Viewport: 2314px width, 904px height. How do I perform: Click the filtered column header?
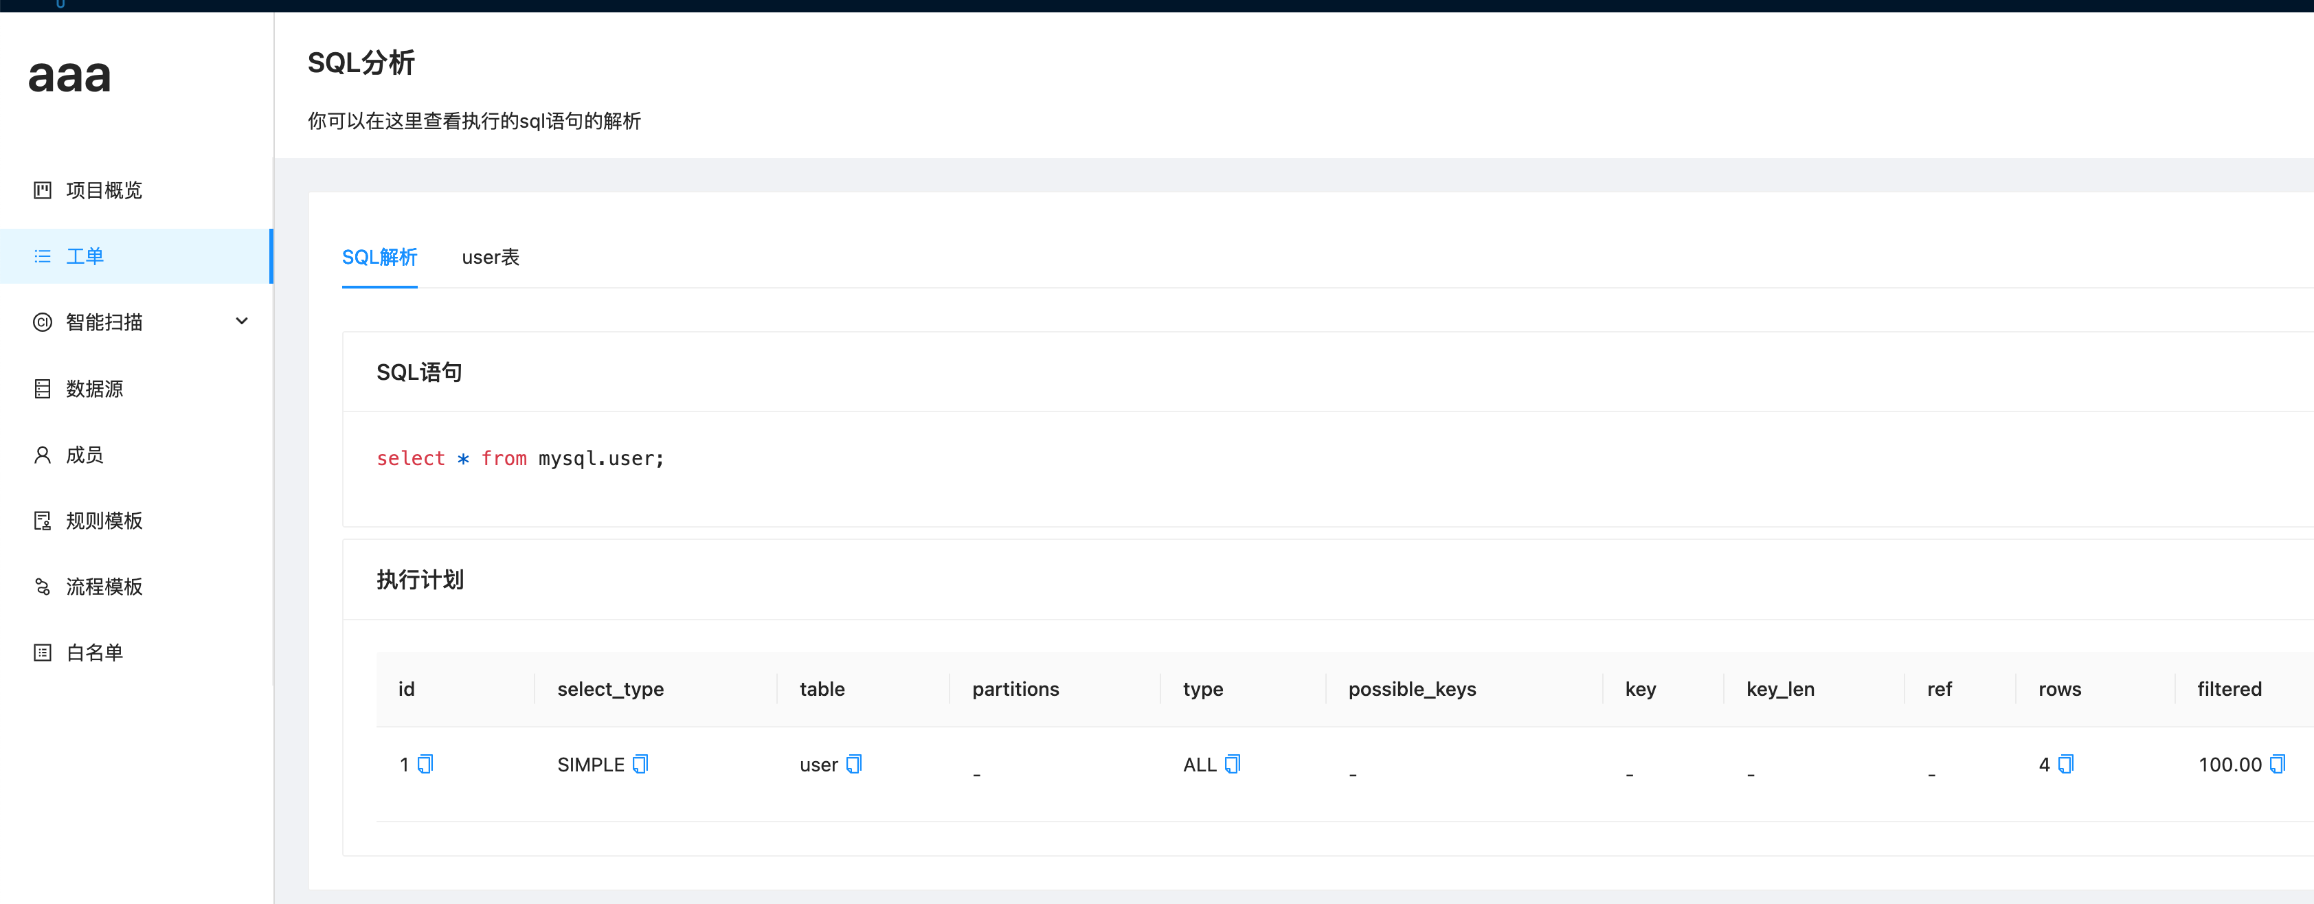[x=2229, y=690]
